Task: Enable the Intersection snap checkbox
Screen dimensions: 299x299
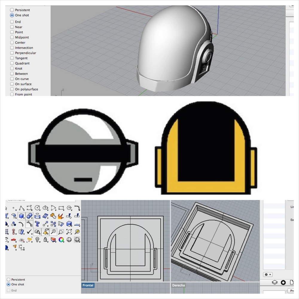Action: pyautogui.click(x=12, y=48)
